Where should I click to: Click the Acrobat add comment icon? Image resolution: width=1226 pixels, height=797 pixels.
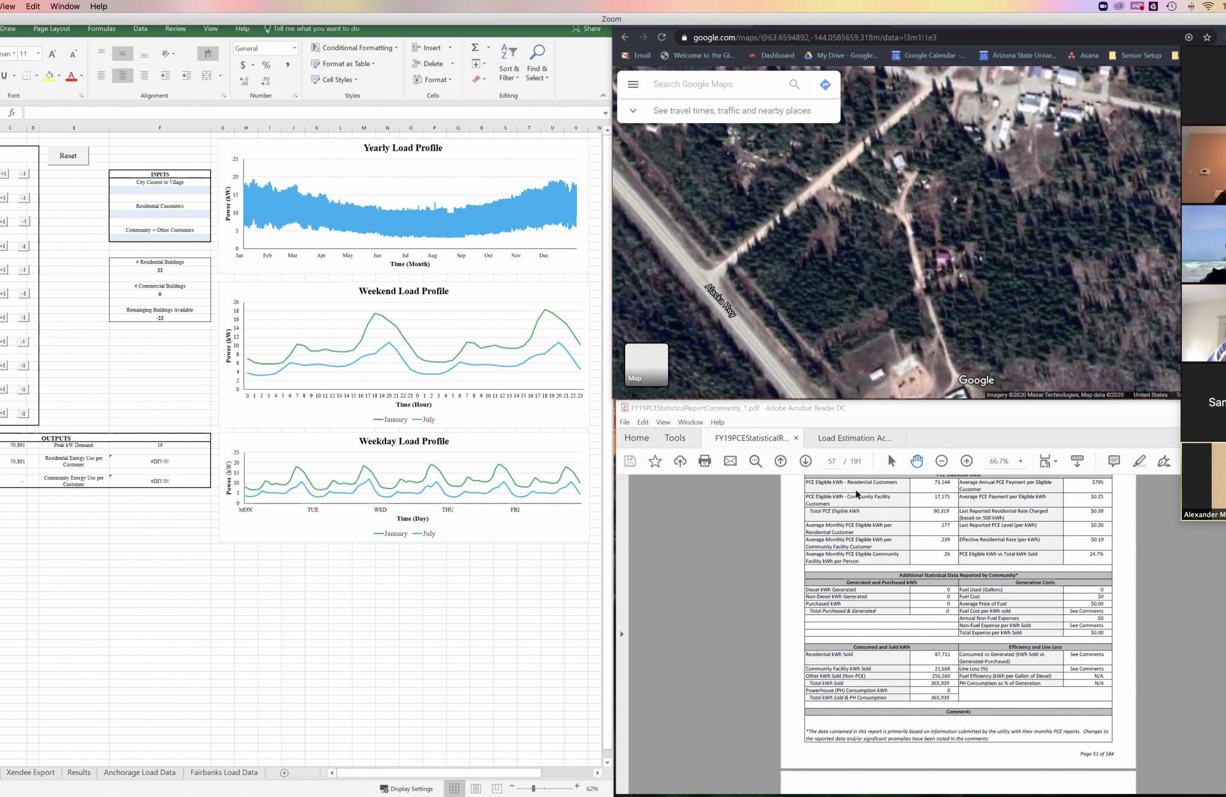point(1114,461)
